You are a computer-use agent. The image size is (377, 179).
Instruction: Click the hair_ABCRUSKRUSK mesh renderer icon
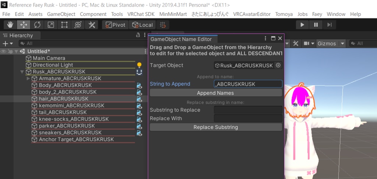pyautogui.click(x=139, y=99)
